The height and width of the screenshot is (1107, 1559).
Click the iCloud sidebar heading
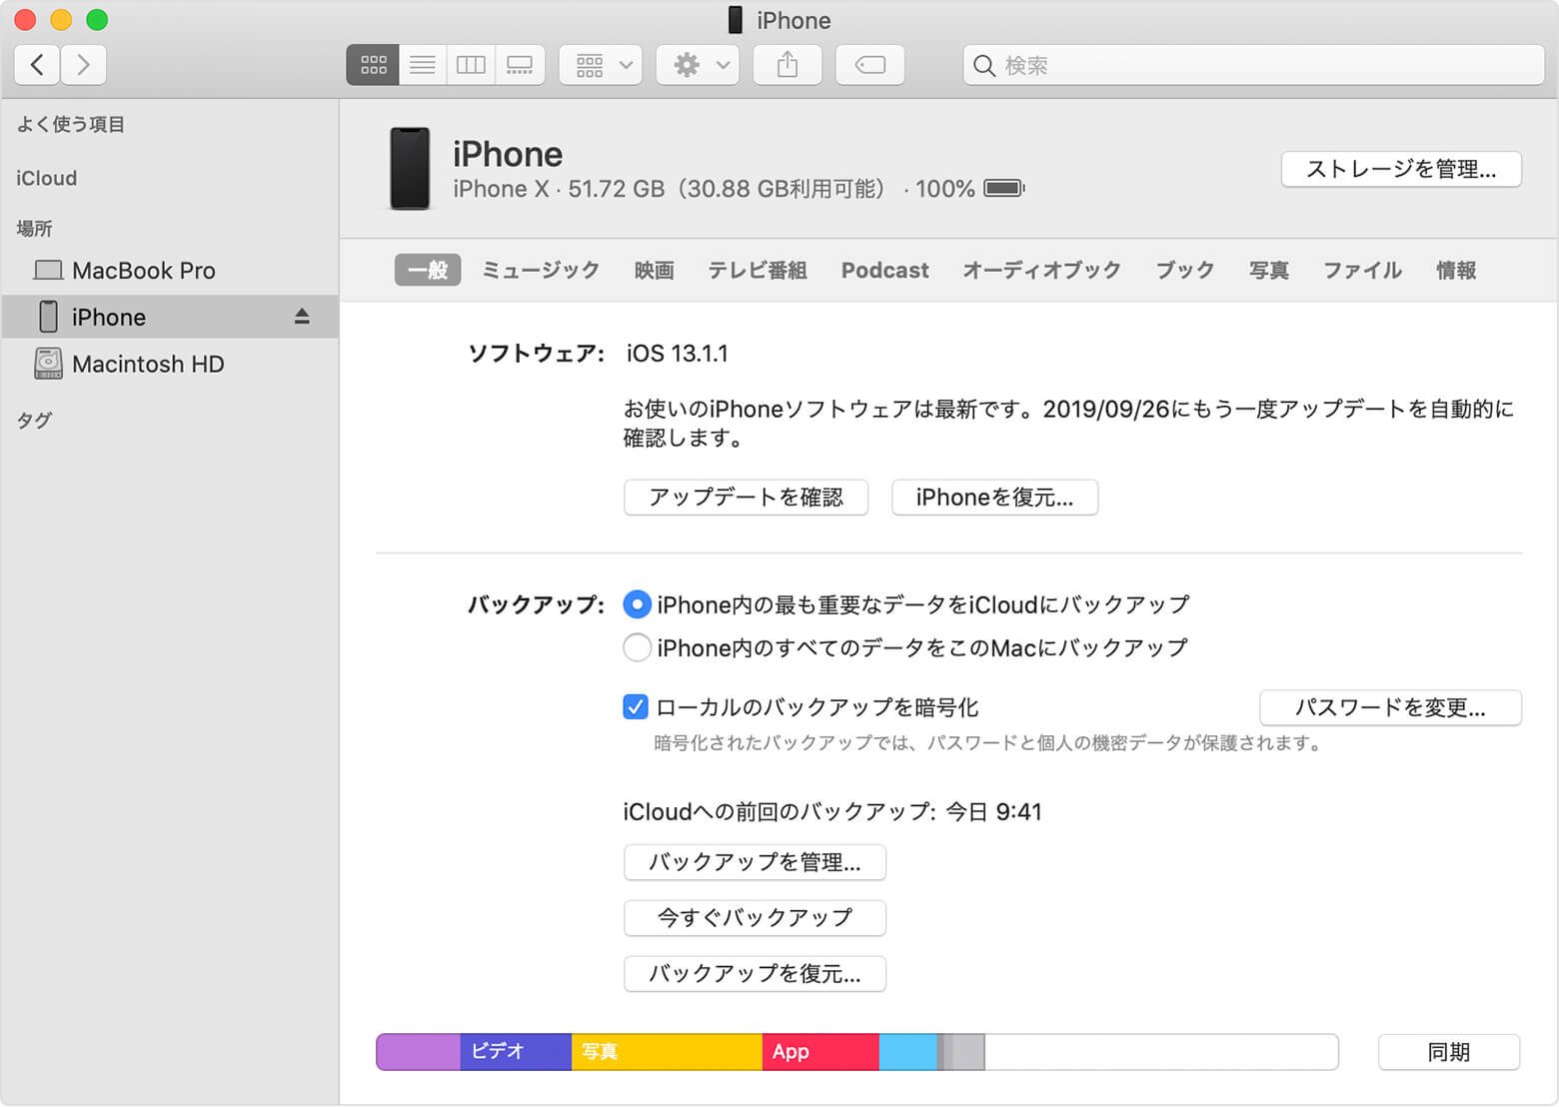point(47,178)
